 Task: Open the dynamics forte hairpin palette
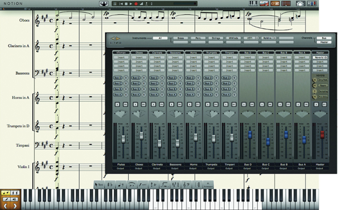[x=143, y=185]
